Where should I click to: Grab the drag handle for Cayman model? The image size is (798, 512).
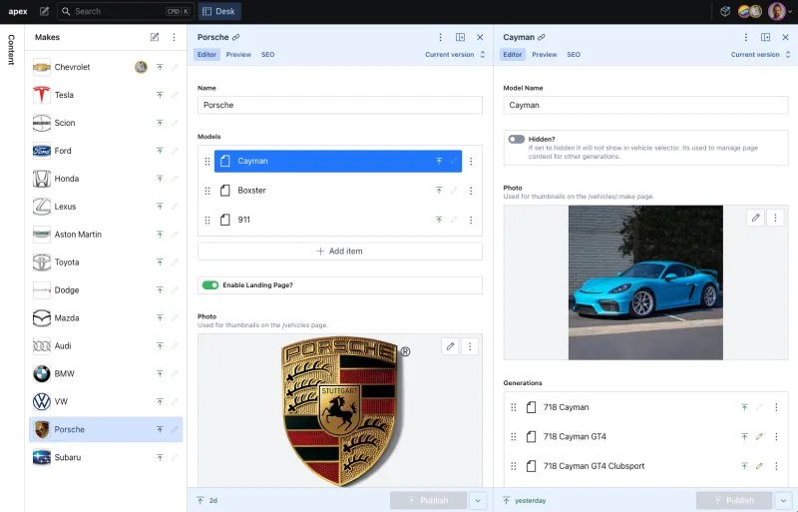[207, 162]
